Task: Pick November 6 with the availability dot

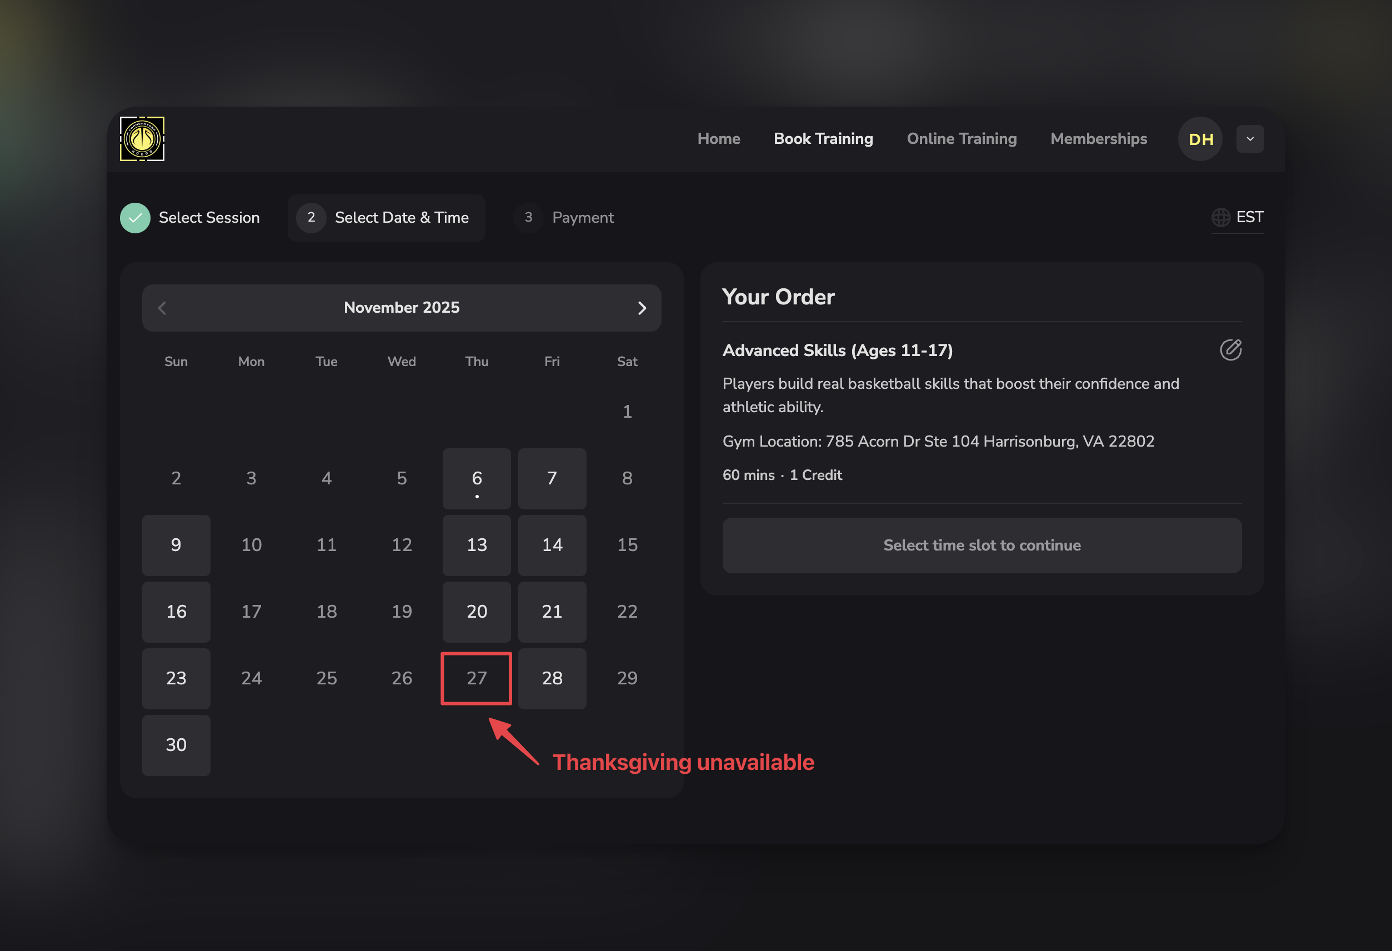Action: pos(476,478)
